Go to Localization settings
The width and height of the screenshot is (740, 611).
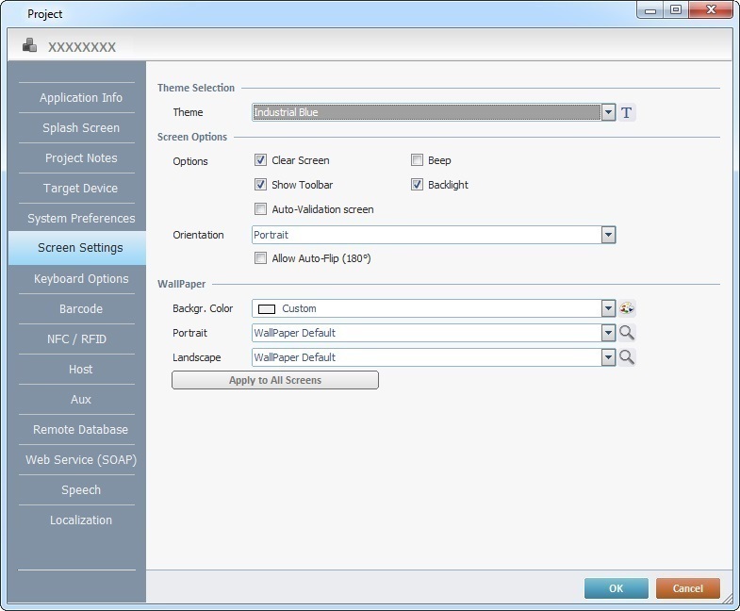[81, 520]
